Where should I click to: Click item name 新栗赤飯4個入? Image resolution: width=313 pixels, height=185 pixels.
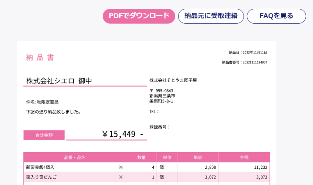click(x=40, y=167)
